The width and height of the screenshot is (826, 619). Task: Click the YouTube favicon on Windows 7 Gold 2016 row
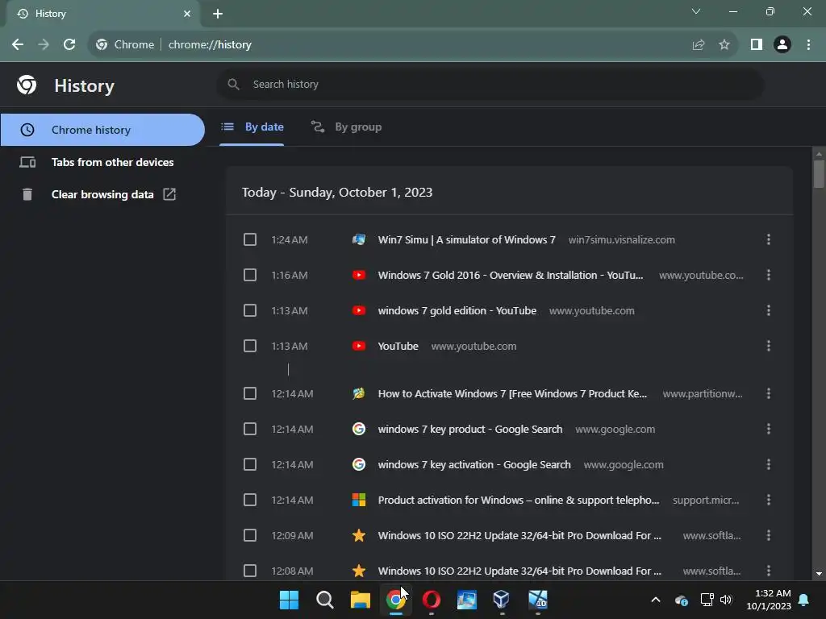(x=359, y=275)
